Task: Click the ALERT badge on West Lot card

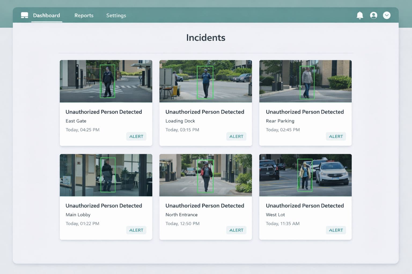Action: [336, 230]
